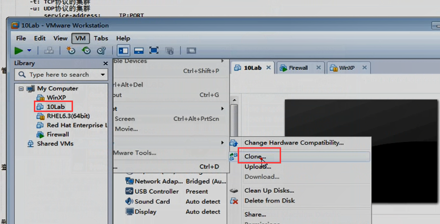Select the Capture Movie... menu entry
The width and height of the screenshot is (440, 224).
click(171, 129)
